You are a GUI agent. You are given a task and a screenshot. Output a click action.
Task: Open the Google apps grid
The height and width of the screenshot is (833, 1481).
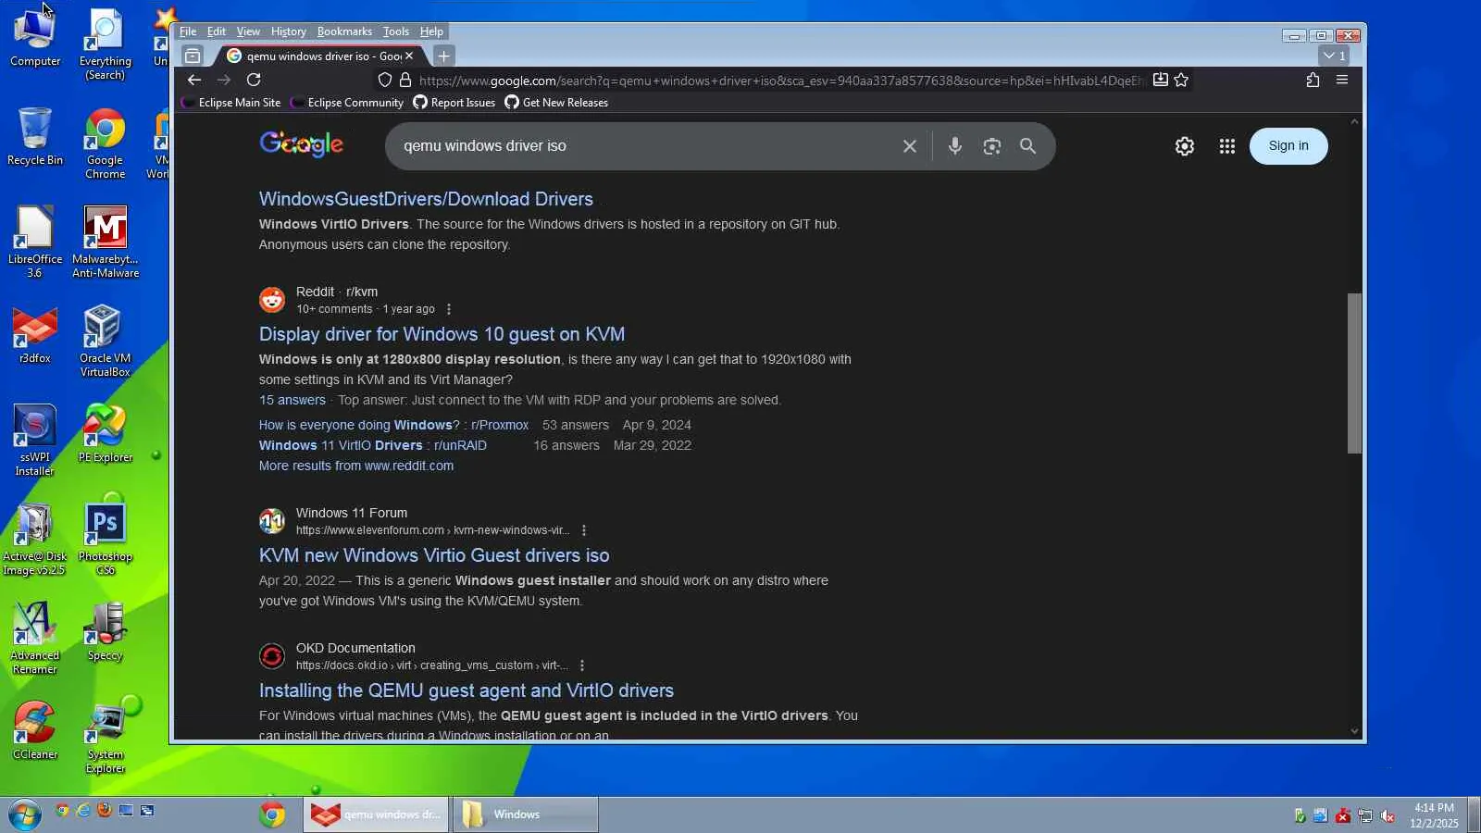click(1227, 146)
